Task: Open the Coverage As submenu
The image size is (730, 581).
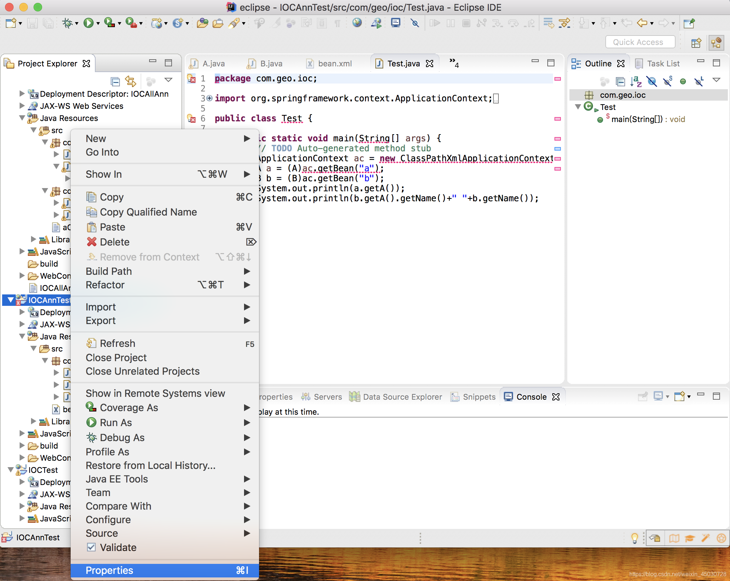Action: [x=165, y=408]
